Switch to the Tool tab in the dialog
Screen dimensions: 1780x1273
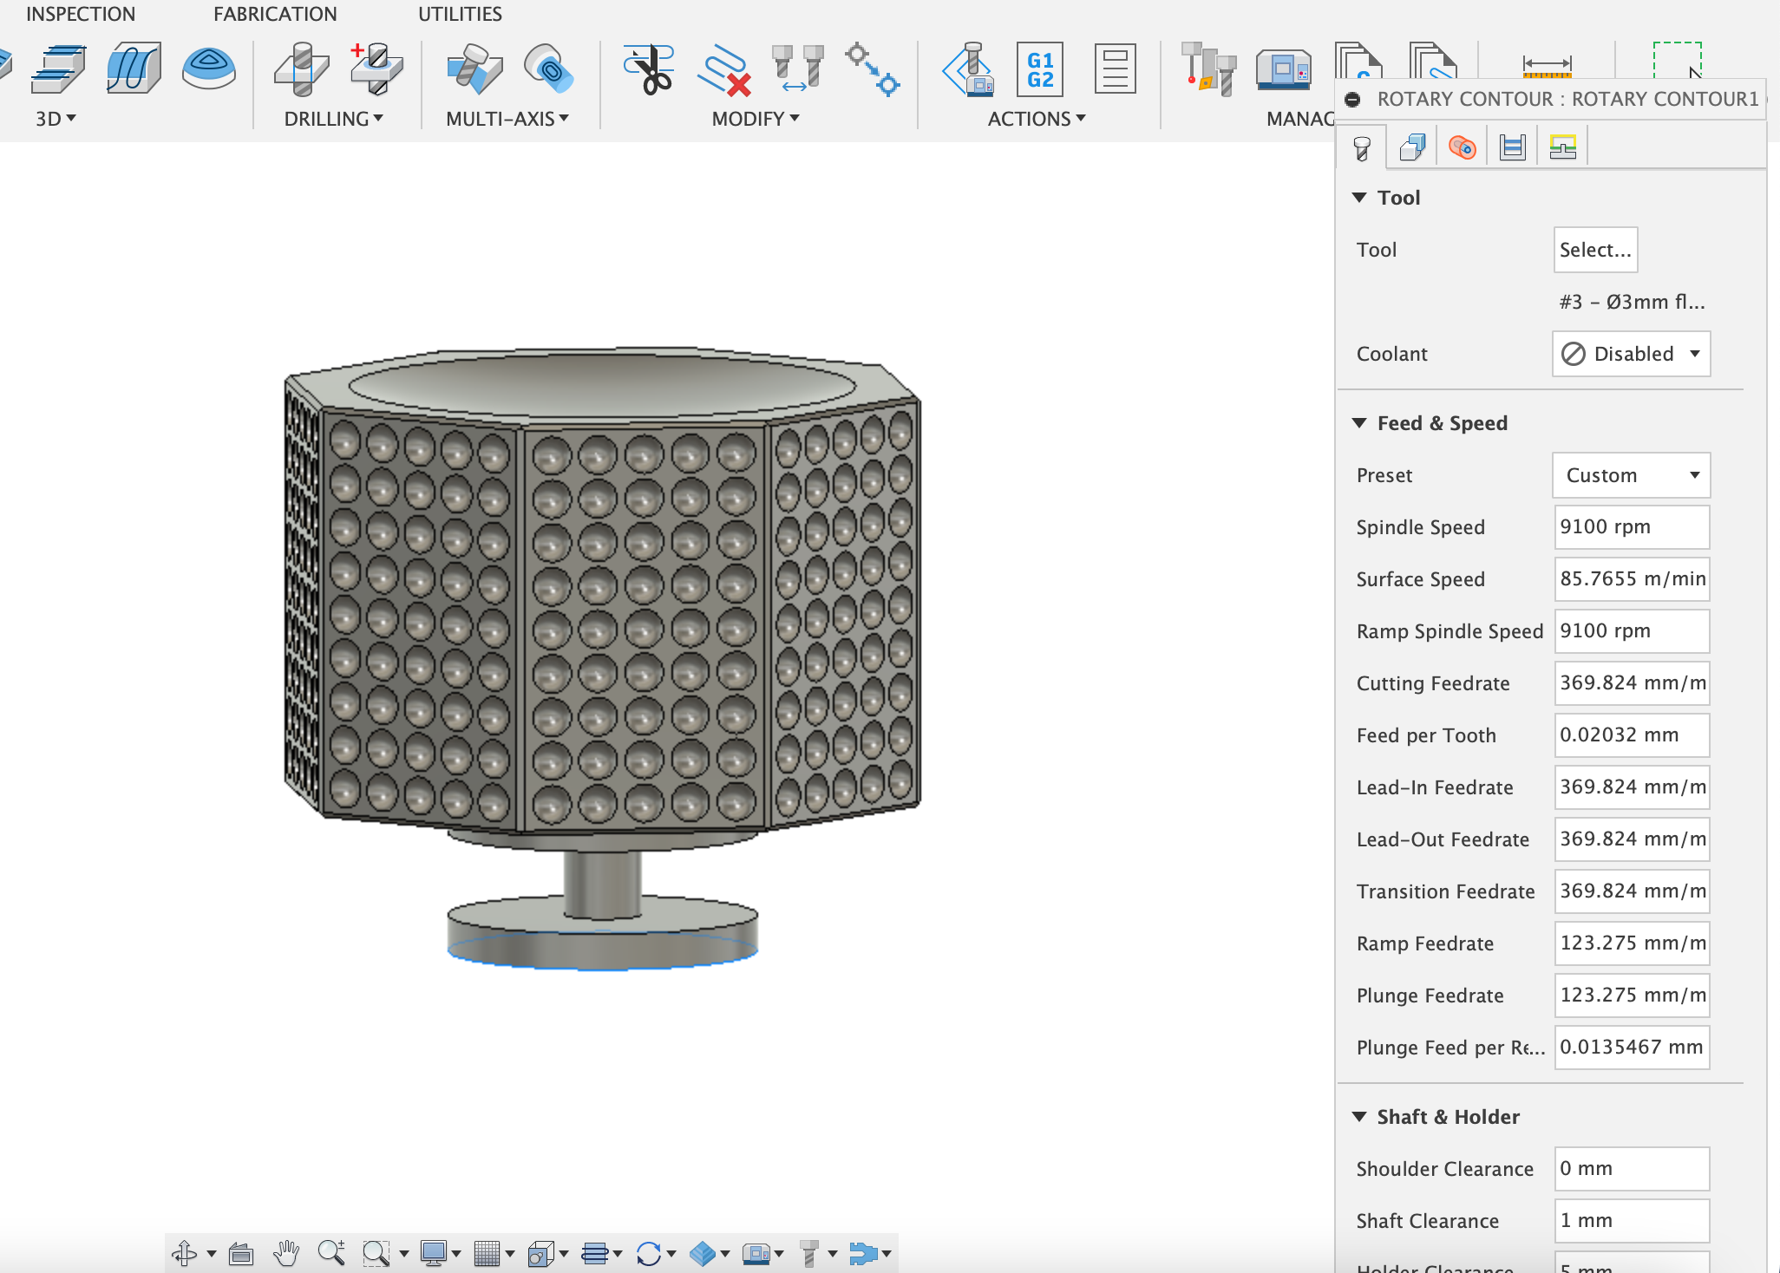coord(1362,147)
